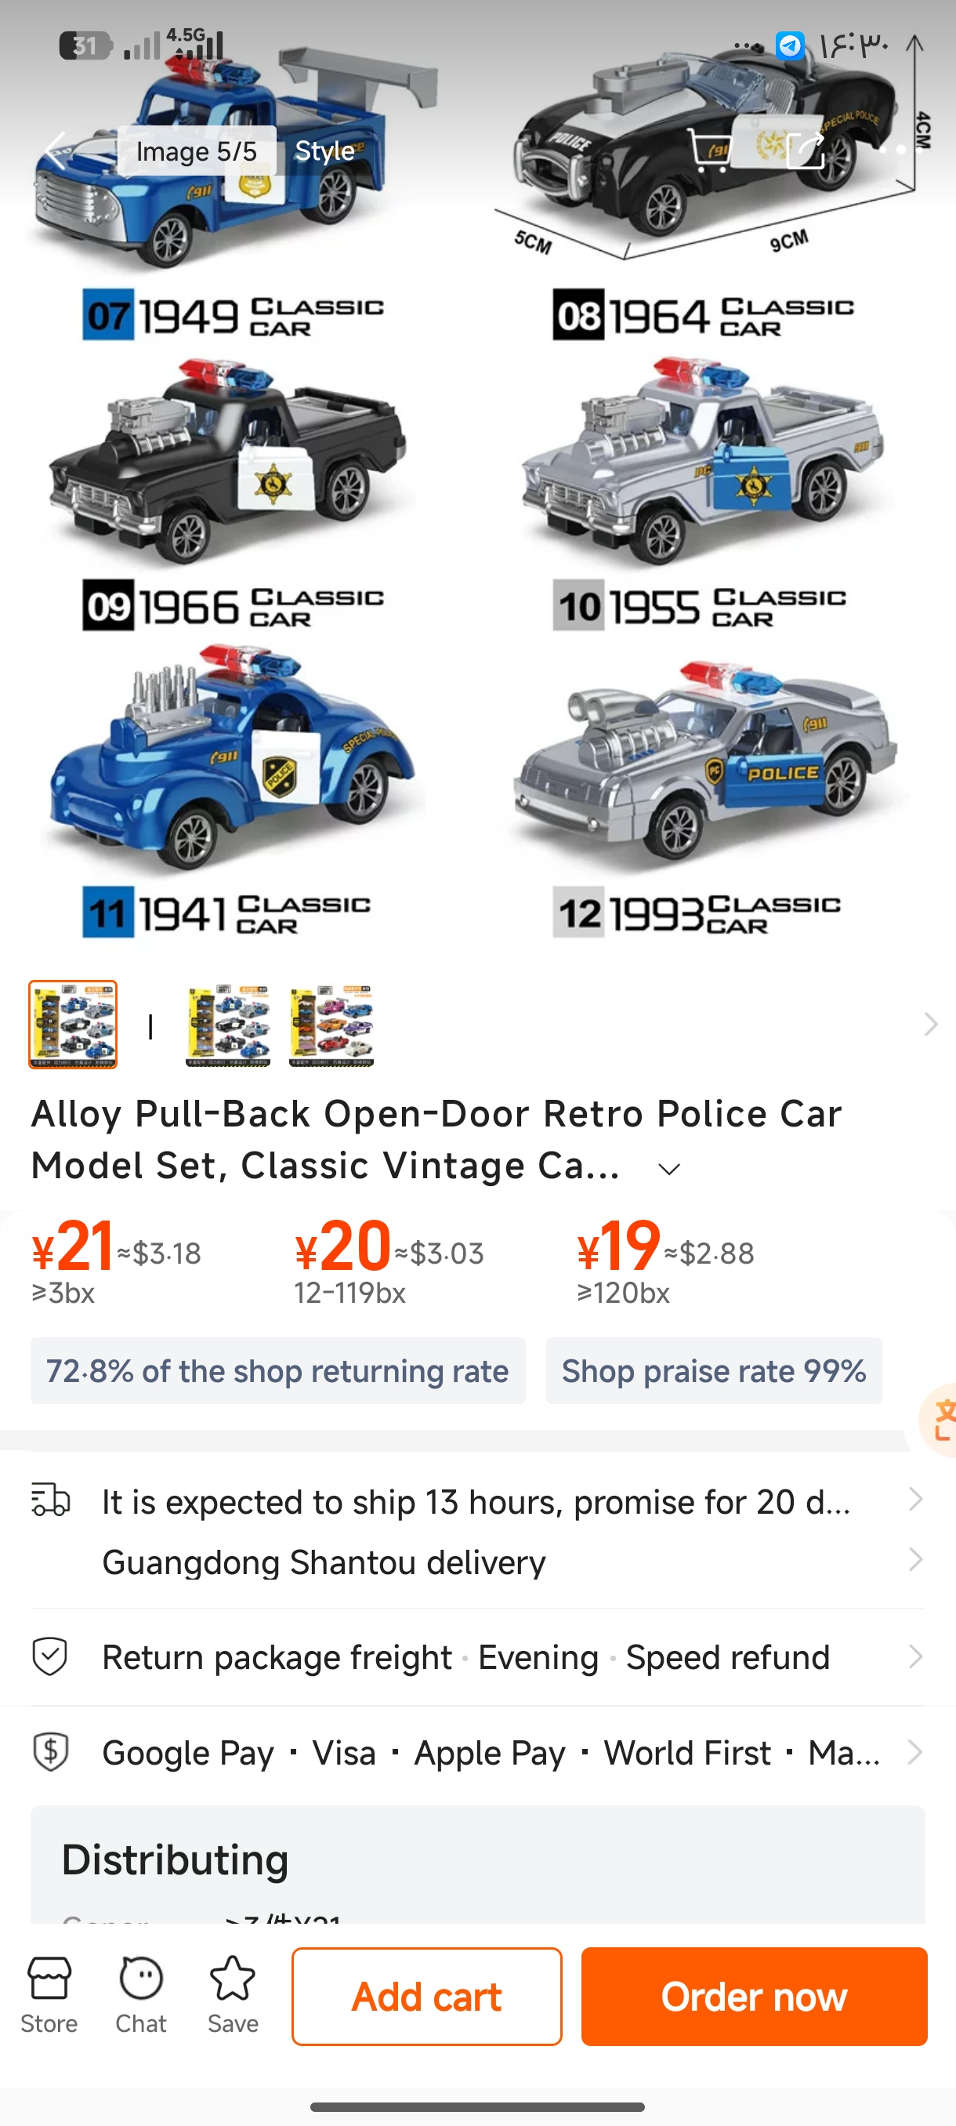Expand the shipping time details arrow

tap(914, 1499)
